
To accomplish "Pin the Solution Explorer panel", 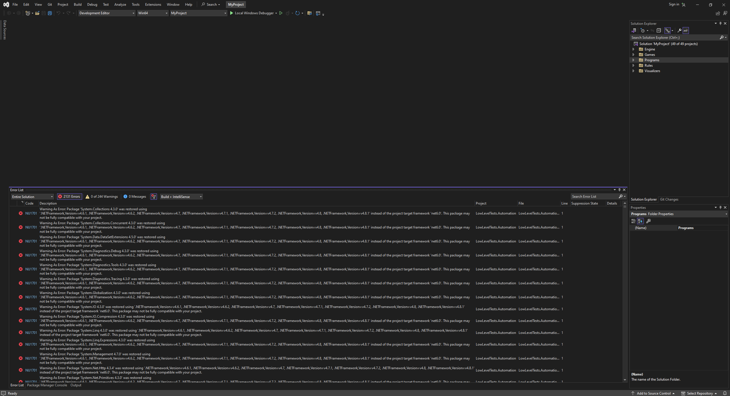I will tap(720, 23).
